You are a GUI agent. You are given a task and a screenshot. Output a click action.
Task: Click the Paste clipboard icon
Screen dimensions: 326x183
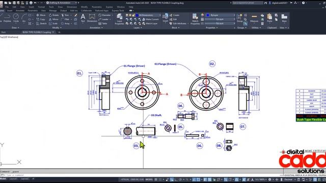click(x=269, y=18)
